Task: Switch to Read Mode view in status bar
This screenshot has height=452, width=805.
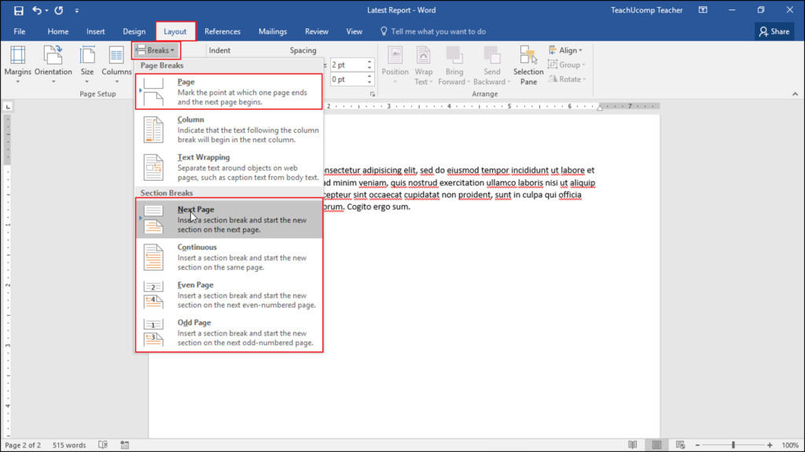Action: pyautogui.click(x=633, y=445)
